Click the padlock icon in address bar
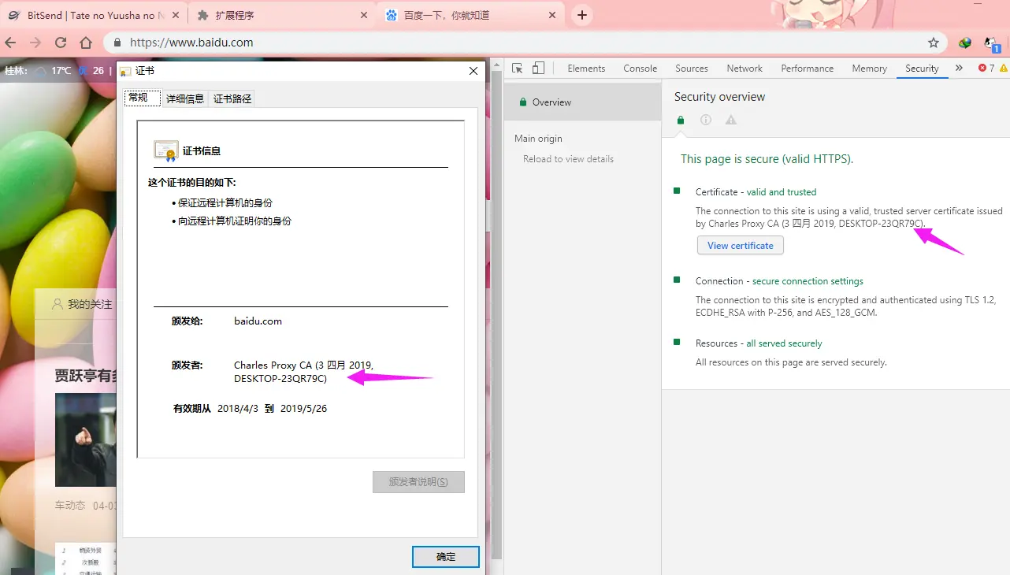 point(117,43)
